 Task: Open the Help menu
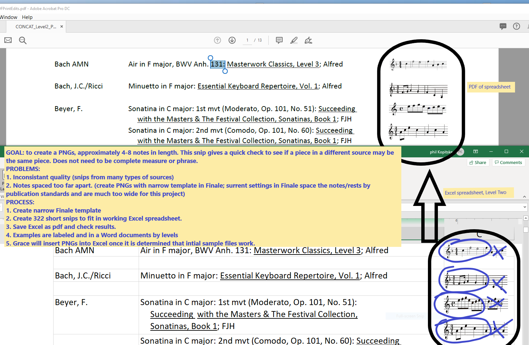pyautogui.click(x=27, y=17)
